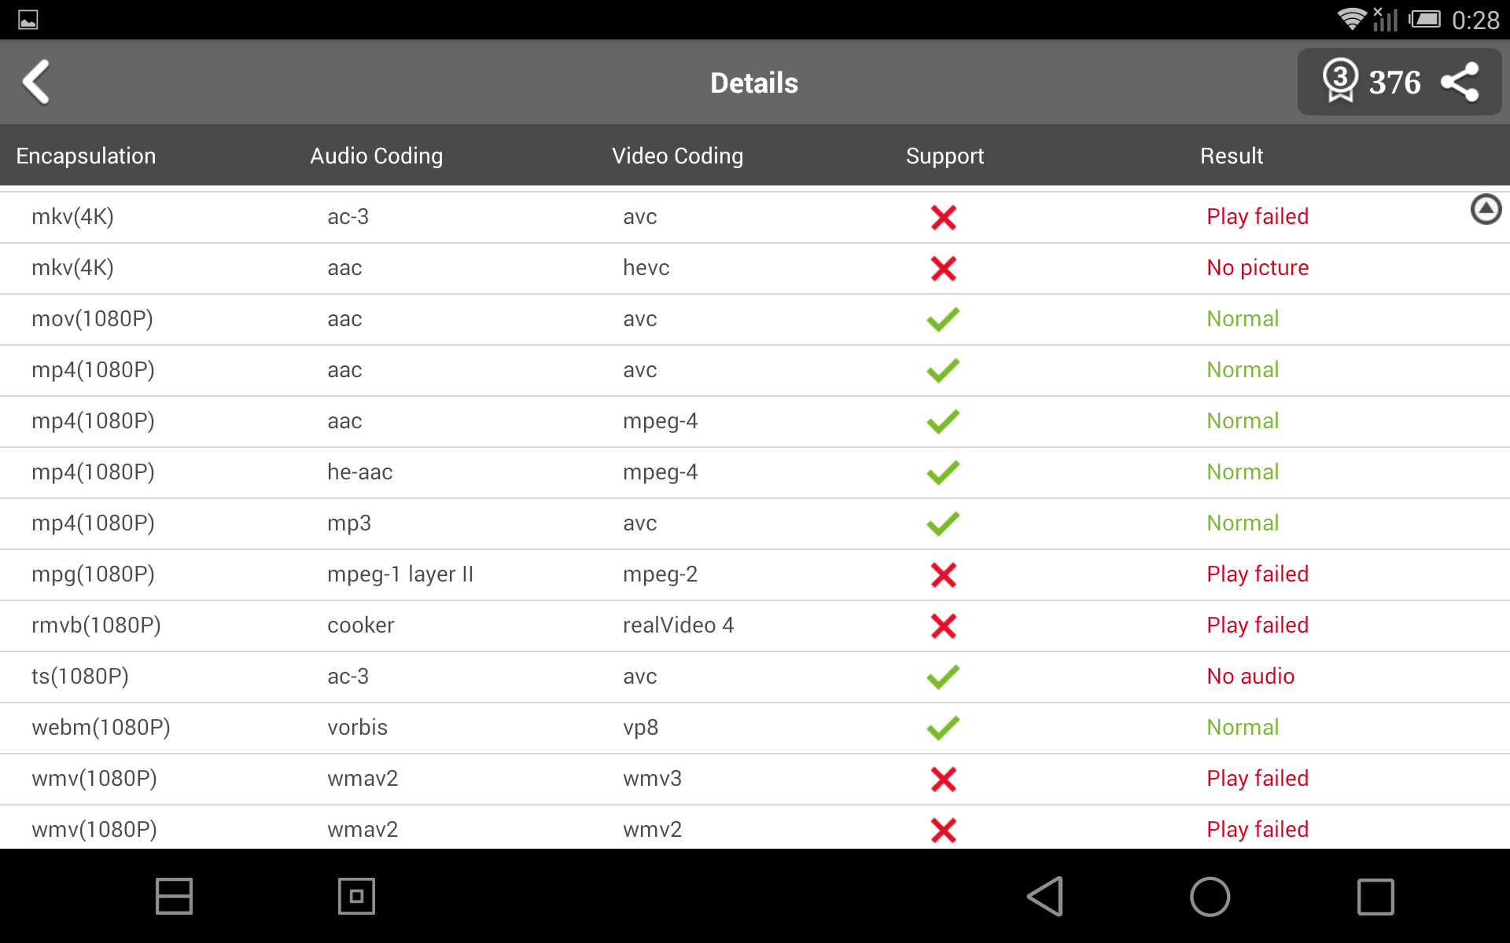Tap the share icon next to 376
This screenshot has height=943, width=1510.
(1460, 83)
